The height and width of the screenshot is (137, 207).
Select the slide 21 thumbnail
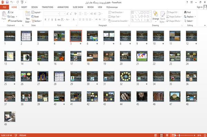pos(142,56)
